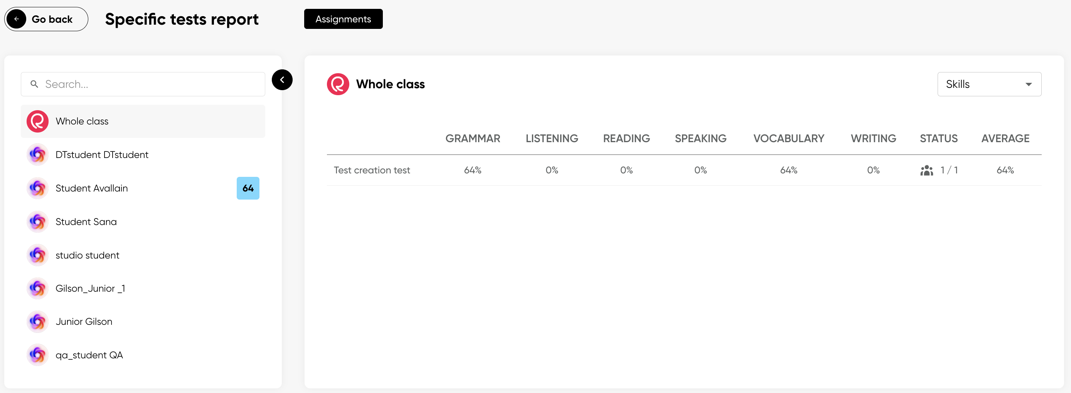The image size is (1071, 393).
Task: Click the search magnifier icon
Action: coord(35,84)
